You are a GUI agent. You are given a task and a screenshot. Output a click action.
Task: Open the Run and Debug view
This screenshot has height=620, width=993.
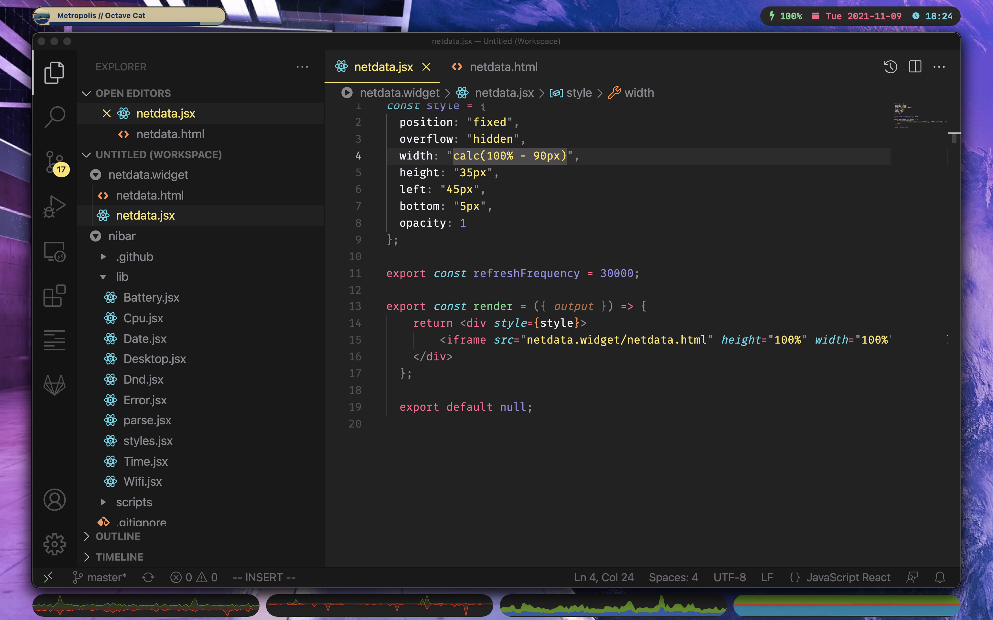[x=55, y=206]
